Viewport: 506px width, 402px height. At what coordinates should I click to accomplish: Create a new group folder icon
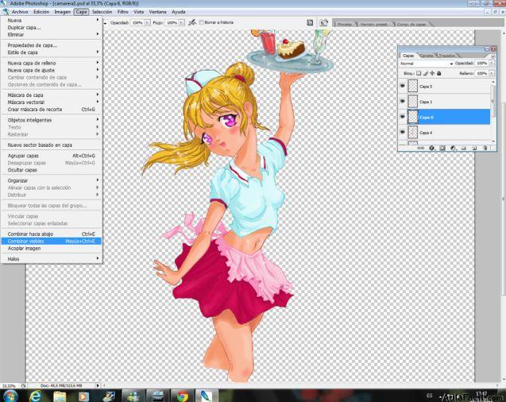coord(464,148)
